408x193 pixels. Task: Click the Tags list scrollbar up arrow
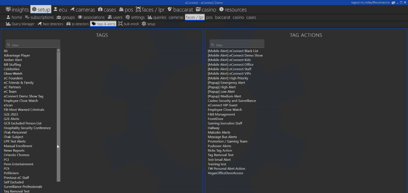[58, 50]
